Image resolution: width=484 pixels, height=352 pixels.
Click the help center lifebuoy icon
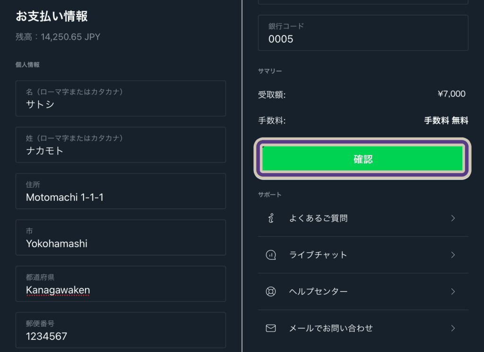(x=271, y=292)
